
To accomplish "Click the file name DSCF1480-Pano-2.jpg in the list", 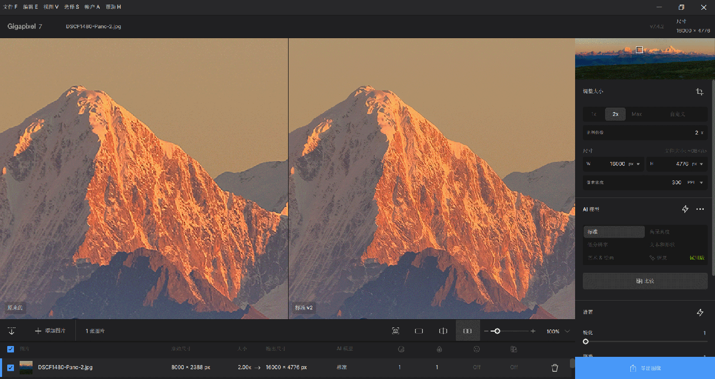I will click(x=65, y=368).
